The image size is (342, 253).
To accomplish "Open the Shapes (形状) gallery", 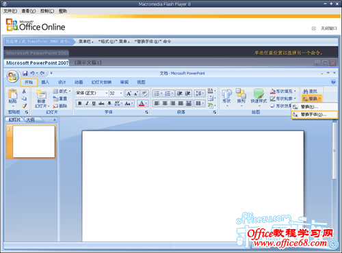I will tap(226, 98).
